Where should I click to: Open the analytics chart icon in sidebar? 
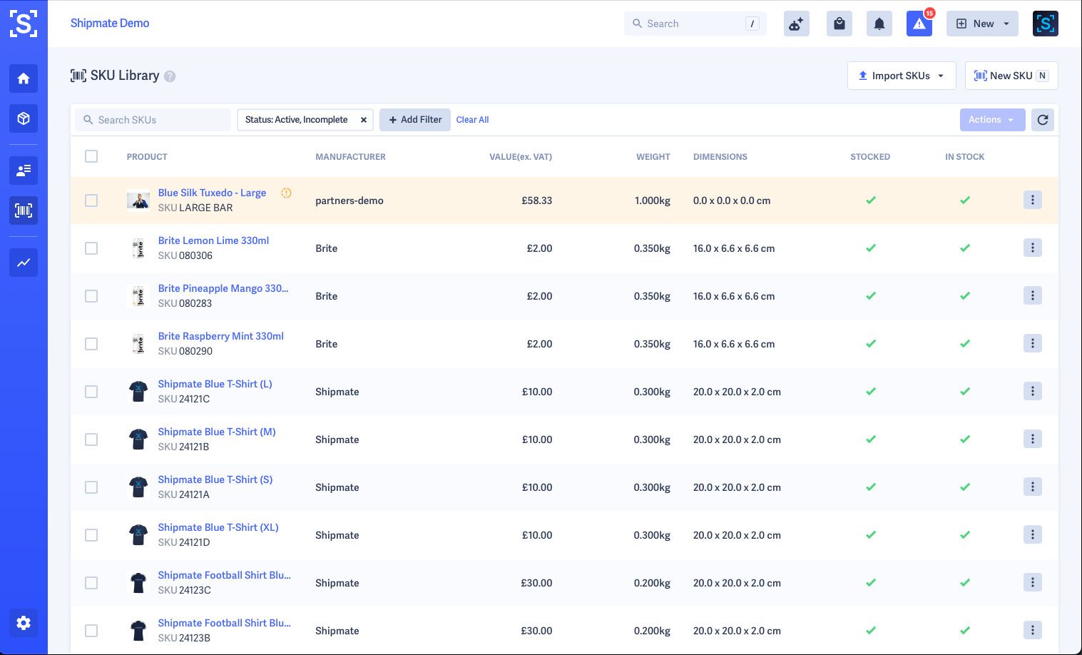pyautogui.click(x=24, y=263)
